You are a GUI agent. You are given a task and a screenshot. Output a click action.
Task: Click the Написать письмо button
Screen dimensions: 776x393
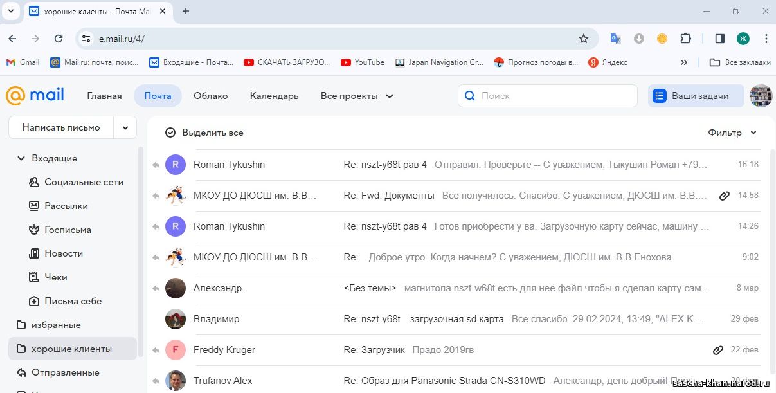click(x=61, y=127)
